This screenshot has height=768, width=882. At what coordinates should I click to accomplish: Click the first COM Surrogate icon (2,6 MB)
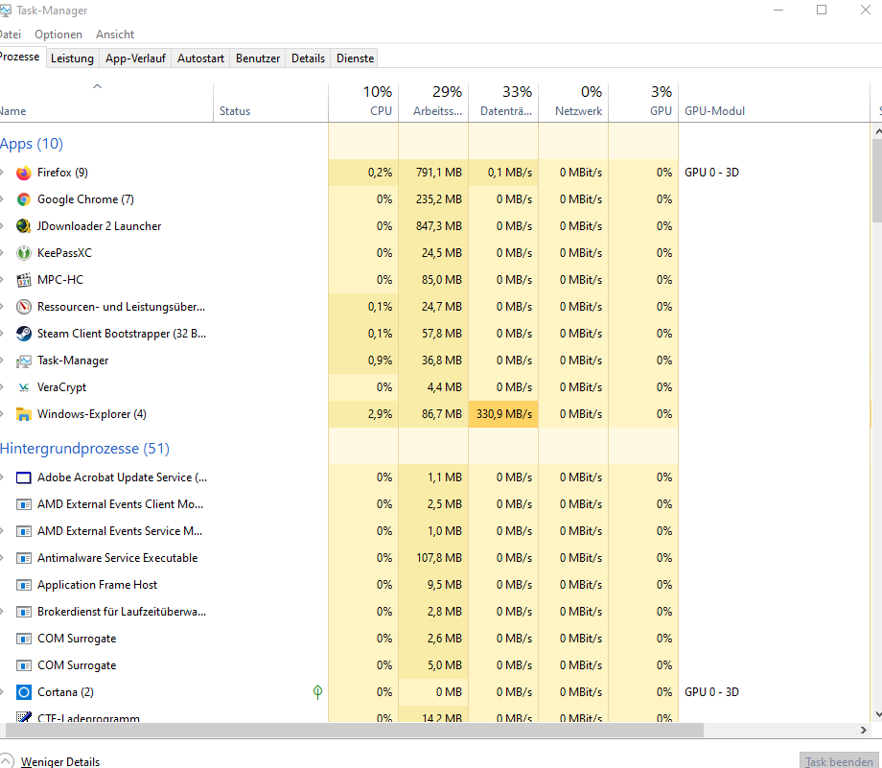coord(24,639)
